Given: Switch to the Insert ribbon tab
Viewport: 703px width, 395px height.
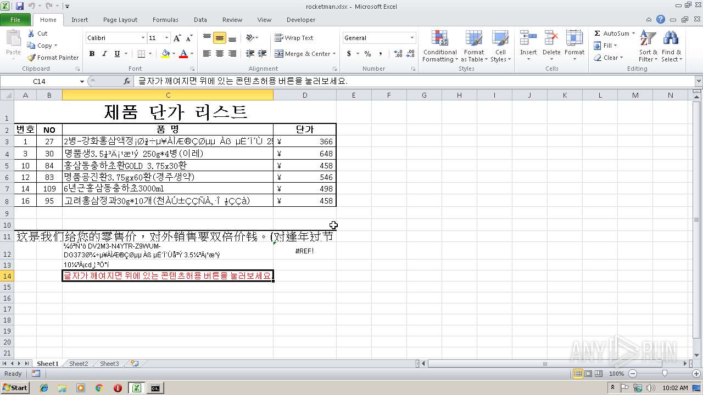Looking at the screenshot, I should 80,20.
